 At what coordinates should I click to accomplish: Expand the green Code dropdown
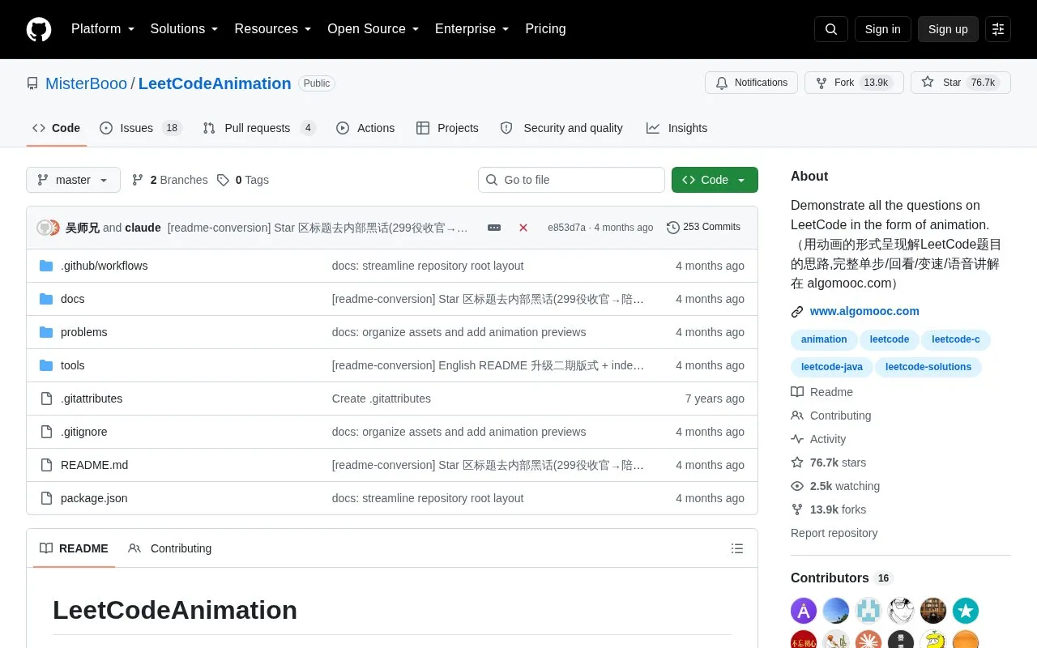tap(715, 180)
